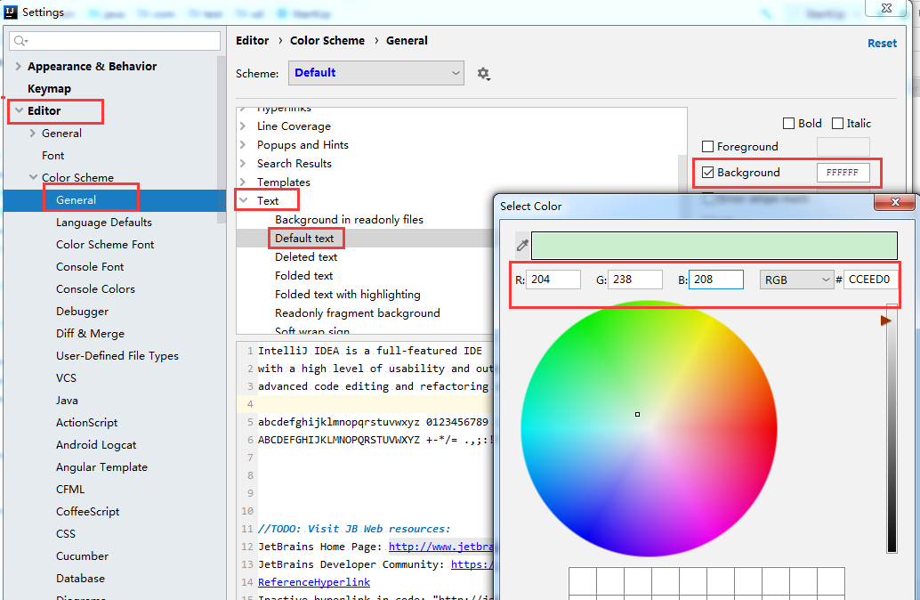Activate the eyedropper tool in Select Color
Image resolution: width=920 pixels, height=600 pixels.
coord(522,246)
